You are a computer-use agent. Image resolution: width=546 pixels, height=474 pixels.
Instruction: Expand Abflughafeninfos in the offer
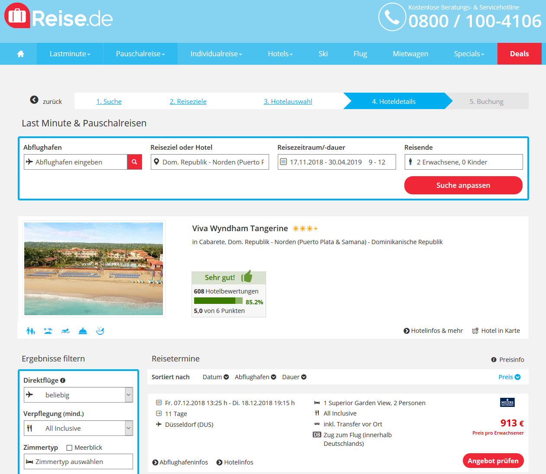pos(180,462)
